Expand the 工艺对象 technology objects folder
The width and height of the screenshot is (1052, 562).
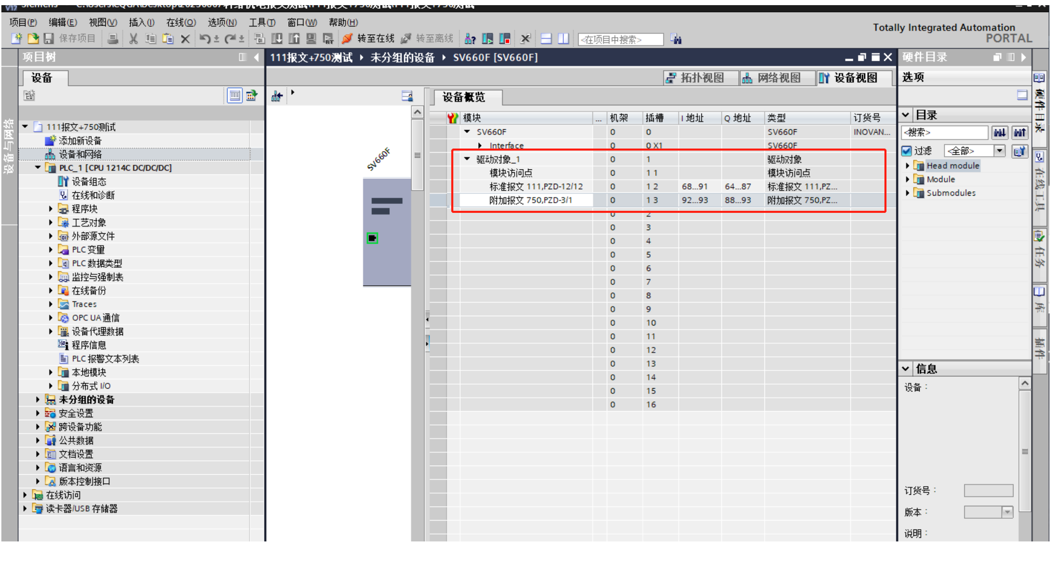click(x=51, y=222)
